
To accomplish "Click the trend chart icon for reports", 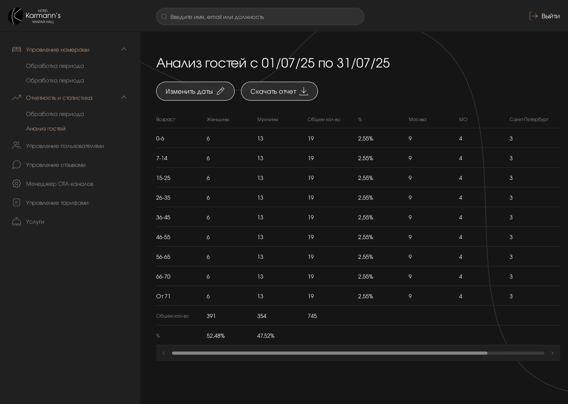I will (17, 97).
